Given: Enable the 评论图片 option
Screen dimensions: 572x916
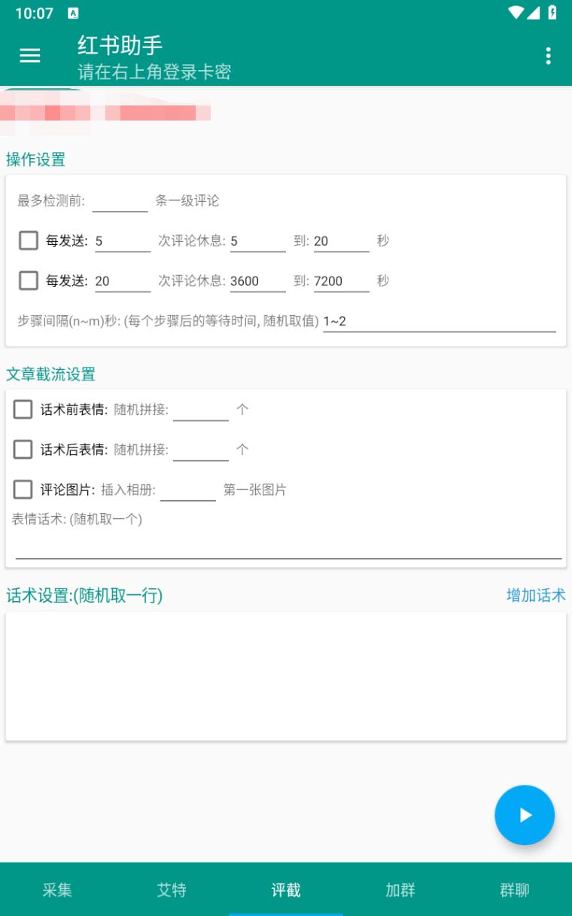Looking at the screenshot, I should coord(23,489).
